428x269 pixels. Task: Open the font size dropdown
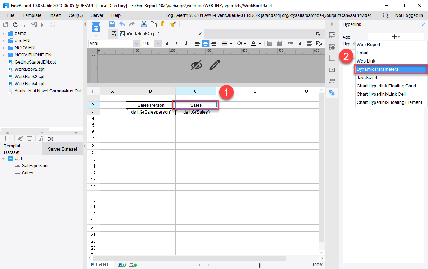tap(158, 43)
